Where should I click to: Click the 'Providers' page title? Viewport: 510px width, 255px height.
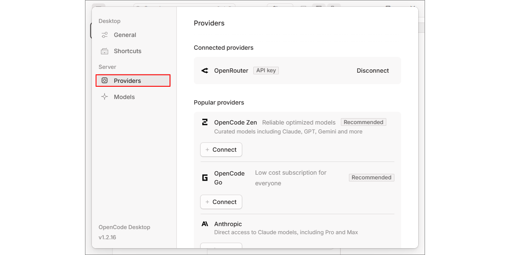(209, 23)
